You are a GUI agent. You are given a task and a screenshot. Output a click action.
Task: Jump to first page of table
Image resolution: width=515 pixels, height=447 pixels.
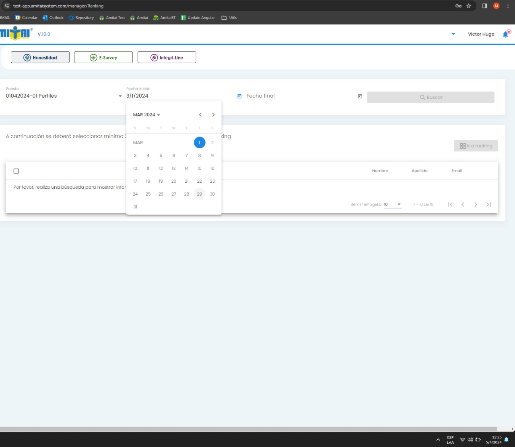click(x=450, y=204)
